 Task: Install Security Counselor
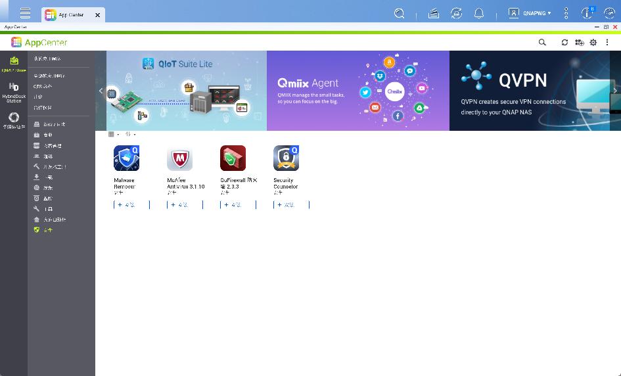coord(291,205)
